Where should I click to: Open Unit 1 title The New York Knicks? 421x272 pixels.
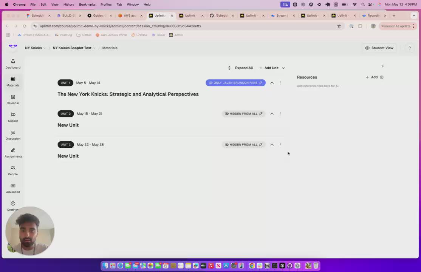(128, 94)
